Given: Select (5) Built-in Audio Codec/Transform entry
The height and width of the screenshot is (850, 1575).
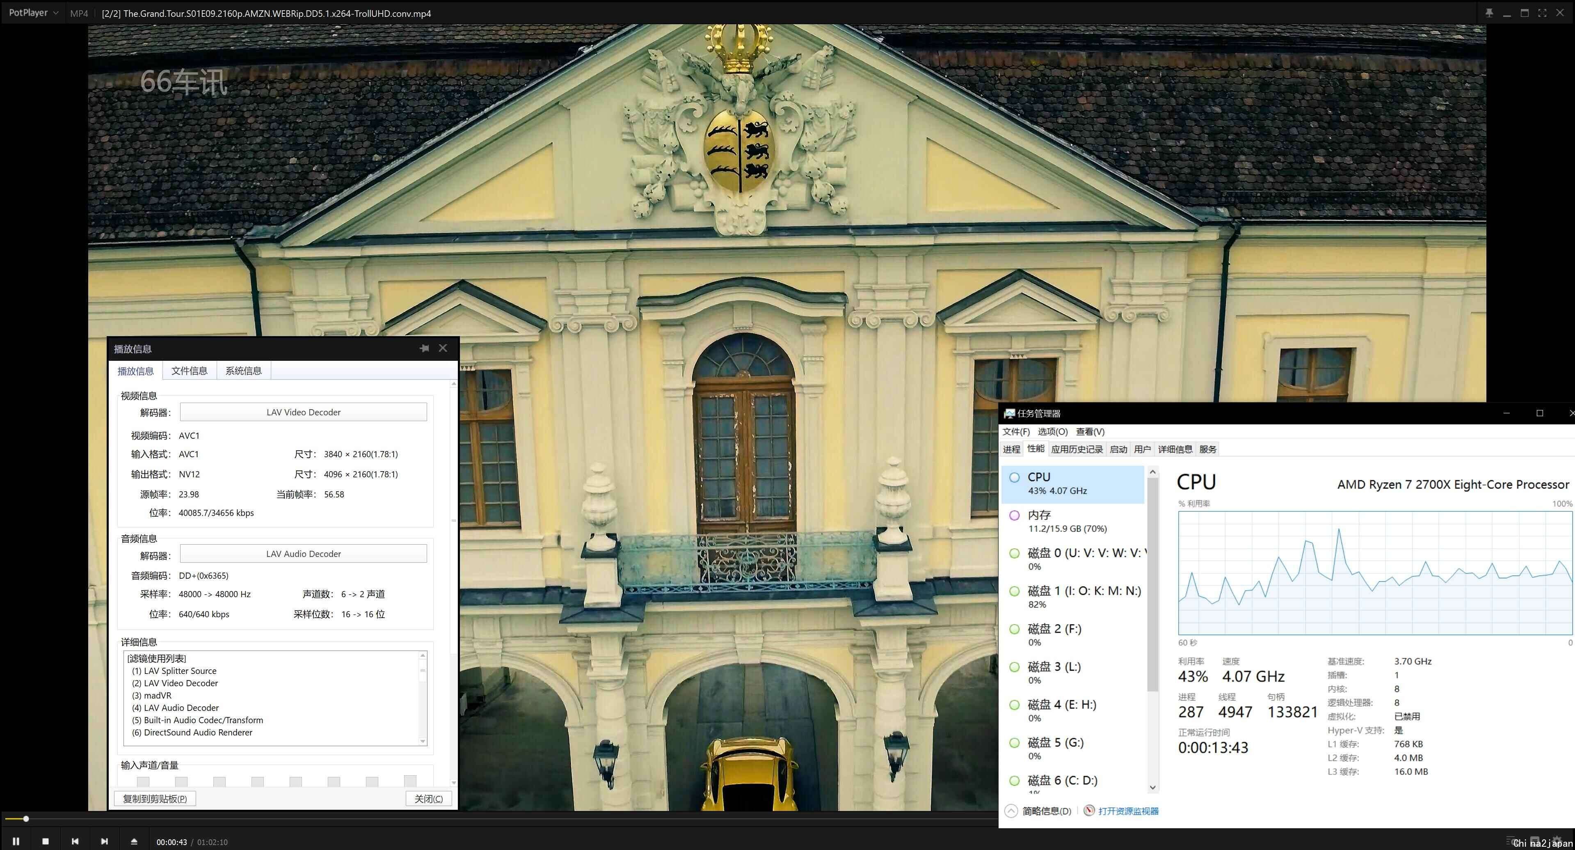Looking at the screenshot, I should 197,720.
